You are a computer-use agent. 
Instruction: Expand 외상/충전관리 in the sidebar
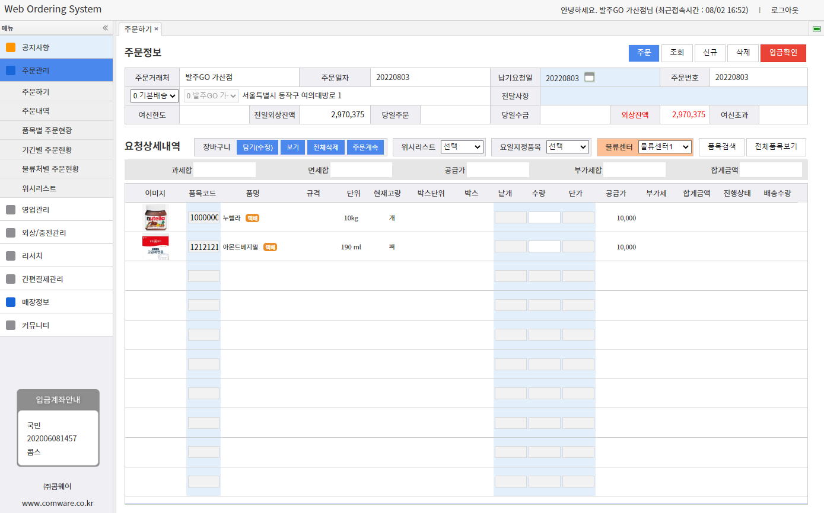tap(56, 233)
